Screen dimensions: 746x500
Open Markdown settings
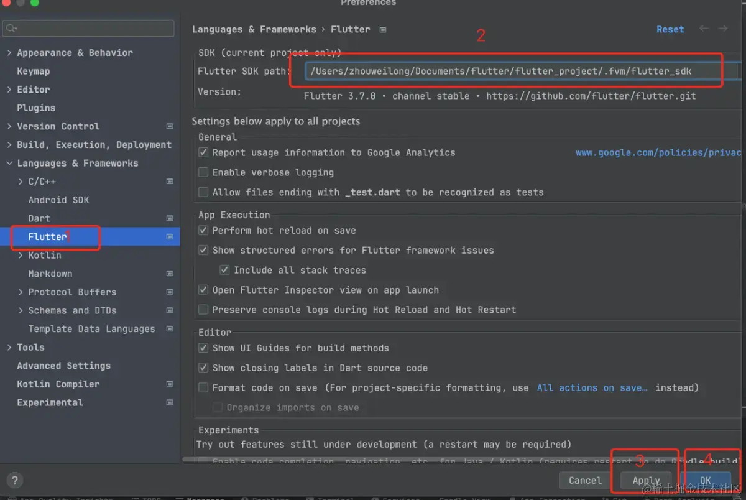(50, 274)
